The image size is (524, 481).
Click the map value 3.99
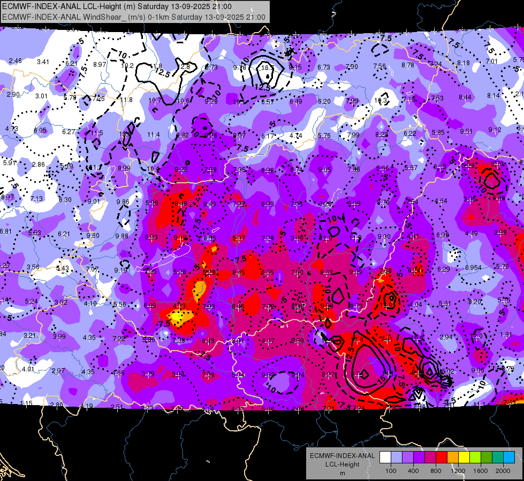coord(59,337)
